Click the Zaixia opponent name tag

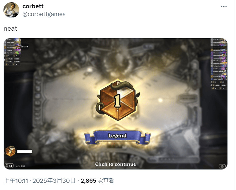click(x=24, y=46)
